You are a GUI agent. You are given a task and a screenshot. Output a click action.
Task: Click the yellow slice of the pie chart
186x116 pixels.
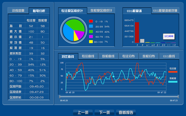(76, 37)
